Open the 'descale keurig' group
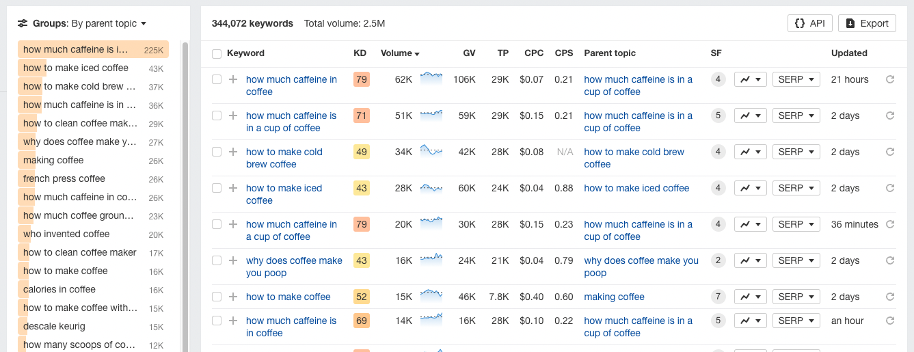Screen dimensions: 914x352 pos(93,326)
